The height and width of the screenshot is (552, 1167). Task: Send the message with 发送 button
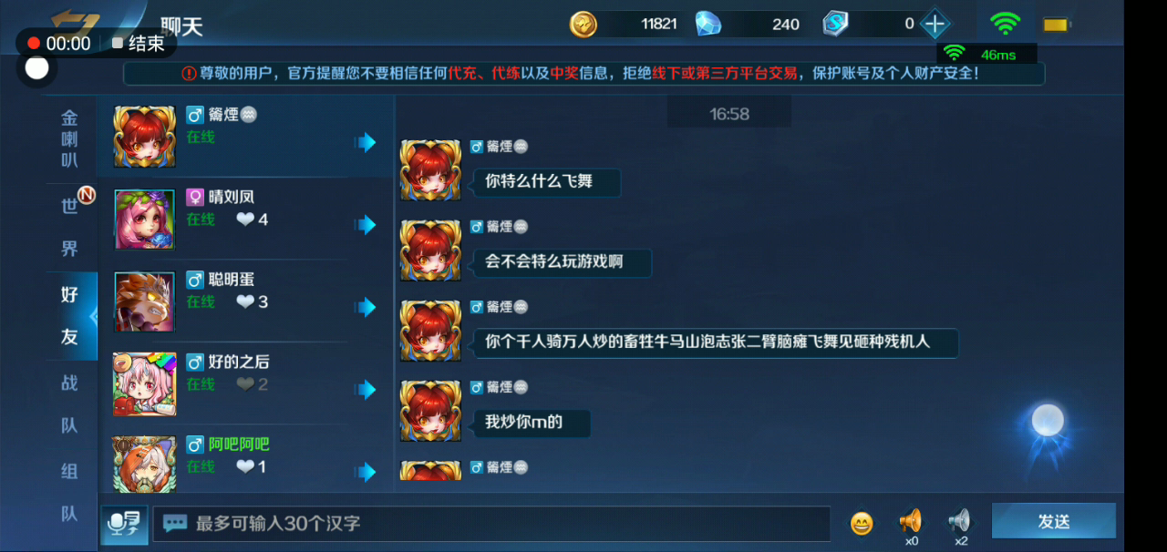click(1054, 522)
